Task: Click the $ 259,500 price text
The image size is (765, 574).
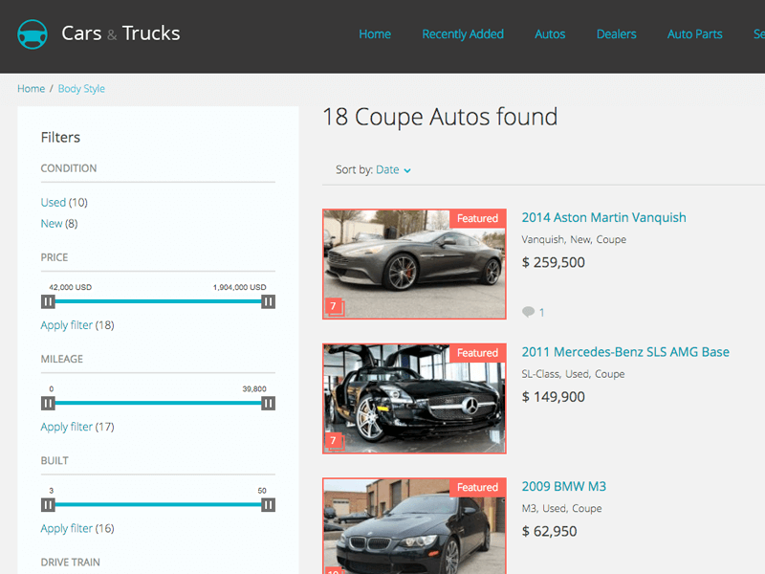Action: pos(554,262)
